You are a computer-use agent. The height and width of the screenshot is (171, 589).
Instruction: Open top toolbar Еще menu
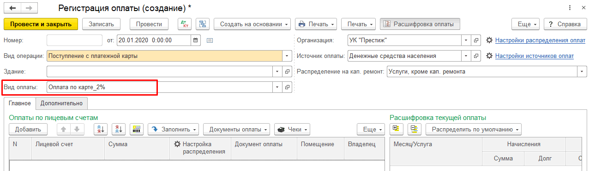[526, 24]
